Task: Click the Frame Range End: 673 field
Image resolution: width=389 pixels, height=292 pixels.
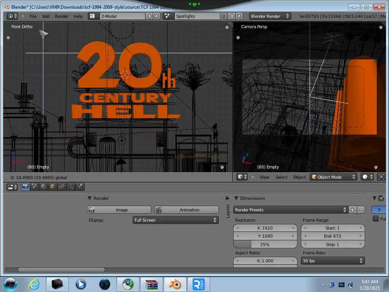Action: pos(333,236)
